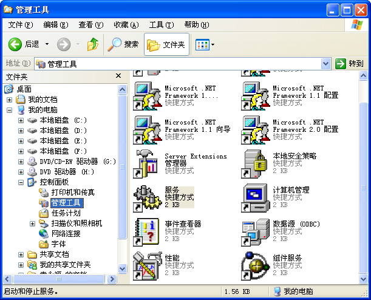Click the forward arrow toolbar icon

[64, 44]
